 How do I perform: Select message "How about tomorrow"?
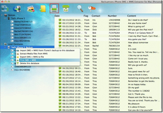(x=138, y=43)
